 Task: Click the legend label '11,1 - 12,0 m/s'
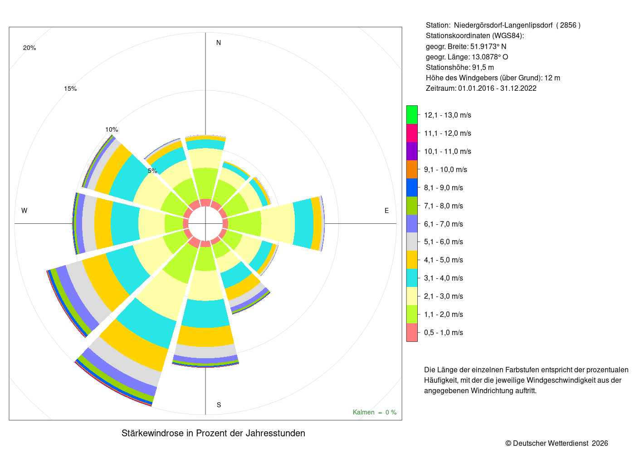coord(448,133)
